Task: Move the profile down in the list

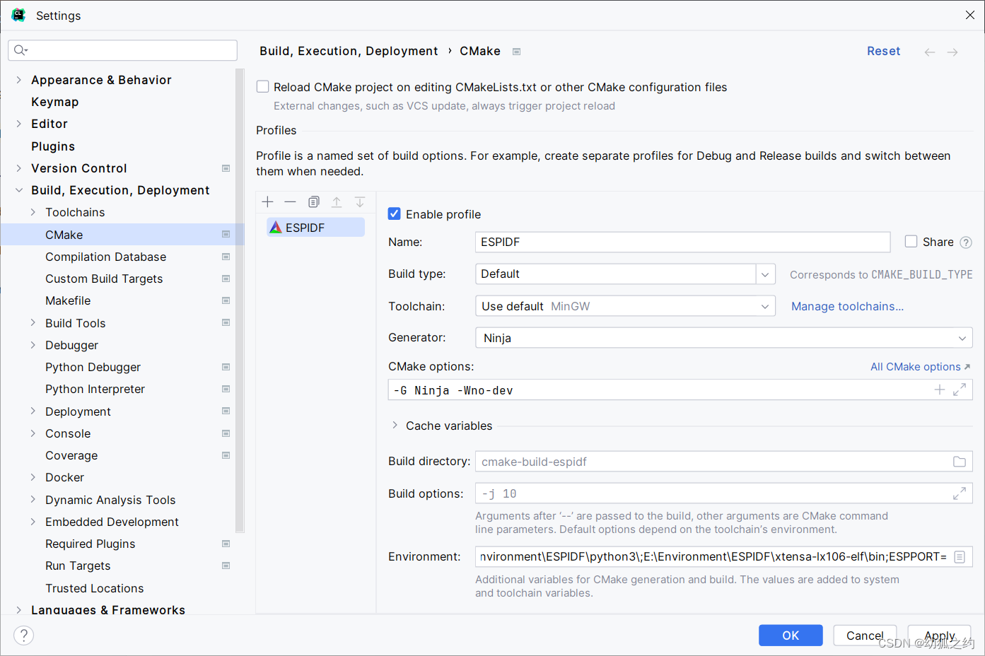Action: coord(360,202)
